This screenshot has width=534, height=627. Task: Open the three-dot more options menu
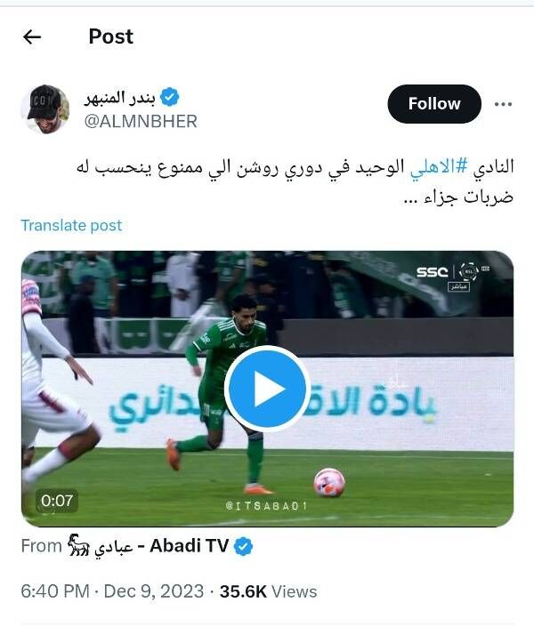[503, 104]
